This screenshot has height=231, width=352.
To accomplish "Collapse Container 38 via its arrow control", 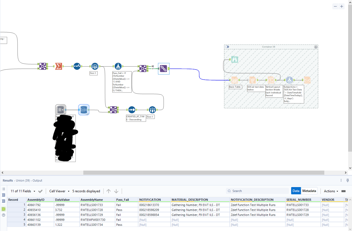I will [x=316, y=46].
